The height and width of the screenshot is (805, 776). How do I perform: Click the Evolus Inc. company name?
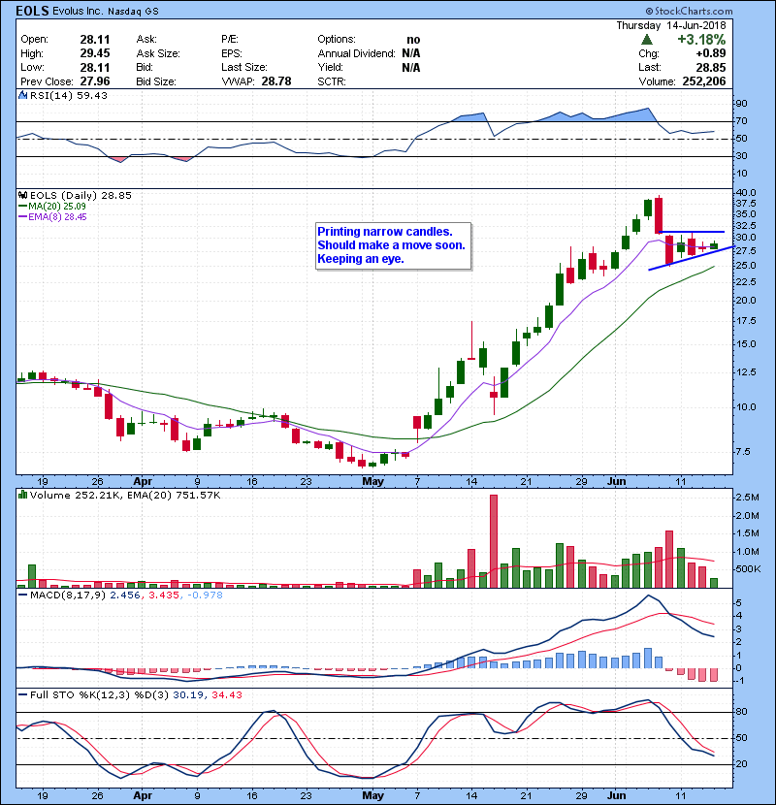pos(78,12)
